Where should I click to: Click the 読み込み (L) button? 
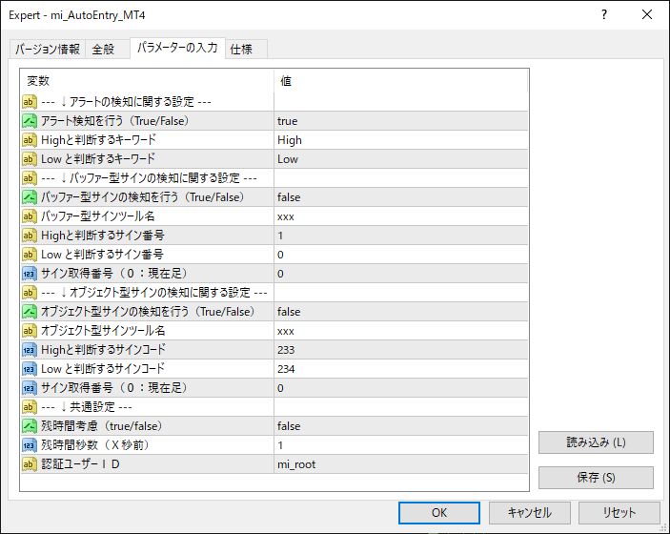click(x=596, y=442)
